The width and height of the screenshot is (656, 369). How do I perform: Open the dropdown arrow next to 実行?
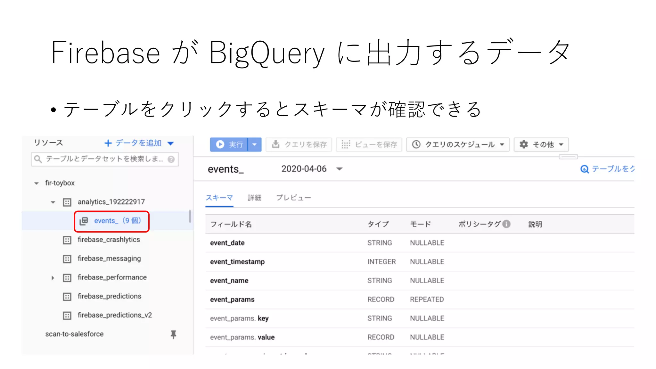255,144
